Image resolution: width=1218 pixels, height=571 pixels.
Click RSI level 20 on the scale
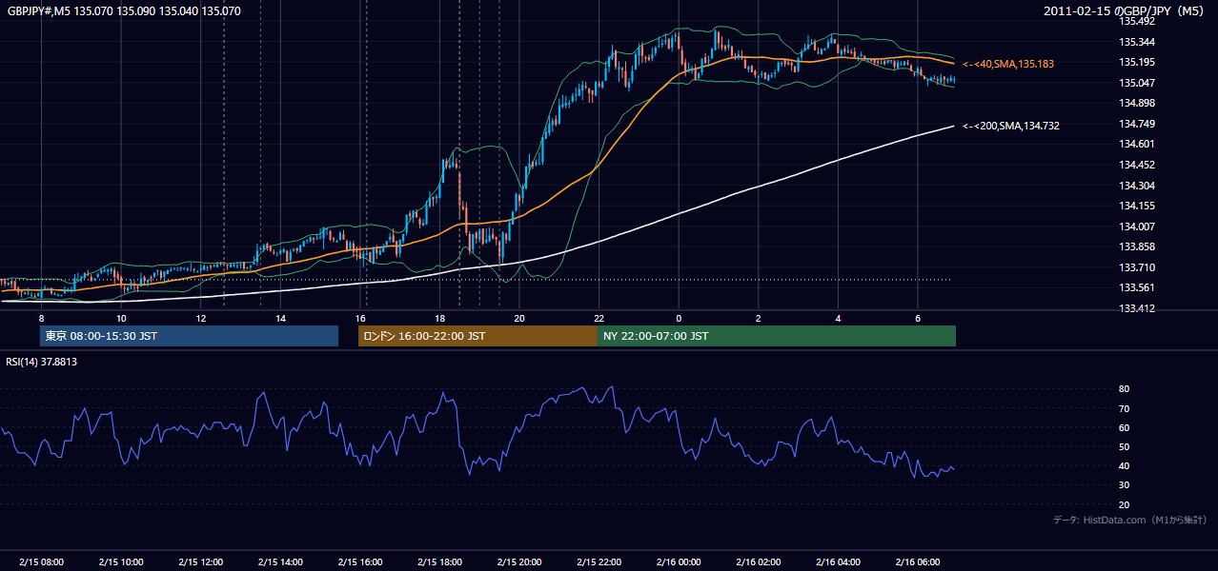(1125, 504)
